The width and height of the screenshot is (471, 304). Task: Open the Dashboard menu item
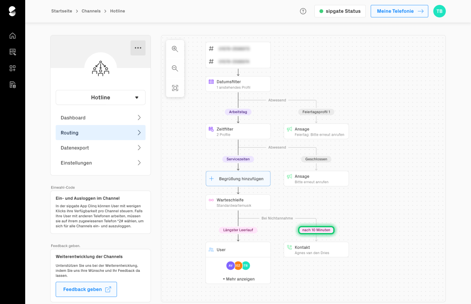coord(100,118)
